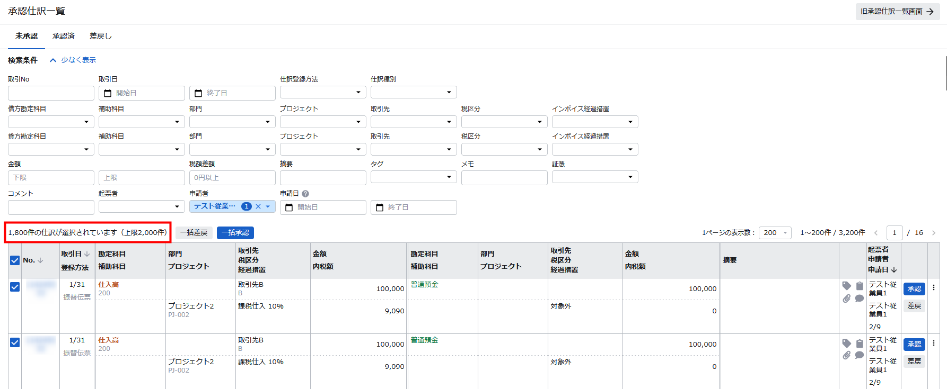Open the 1ページの表示数 dropdown showing 200
This screenshot has height=389, width=947.
point(775,233)
